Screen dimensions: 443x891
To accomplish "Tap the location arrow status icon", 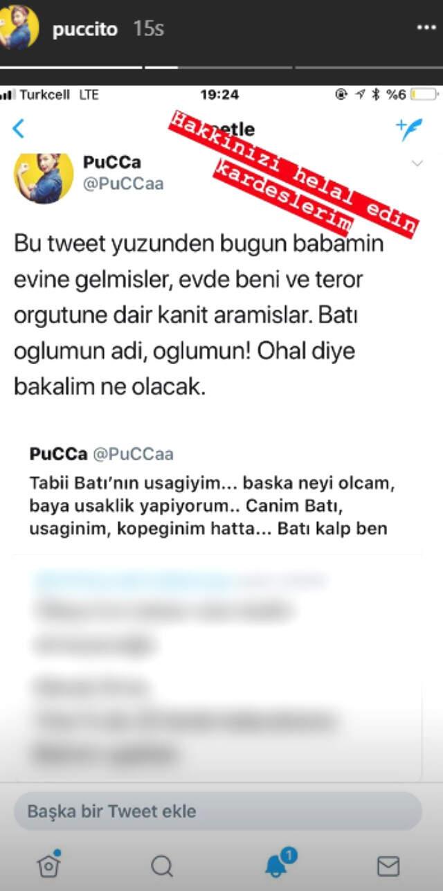I will [x=359, y=95].
